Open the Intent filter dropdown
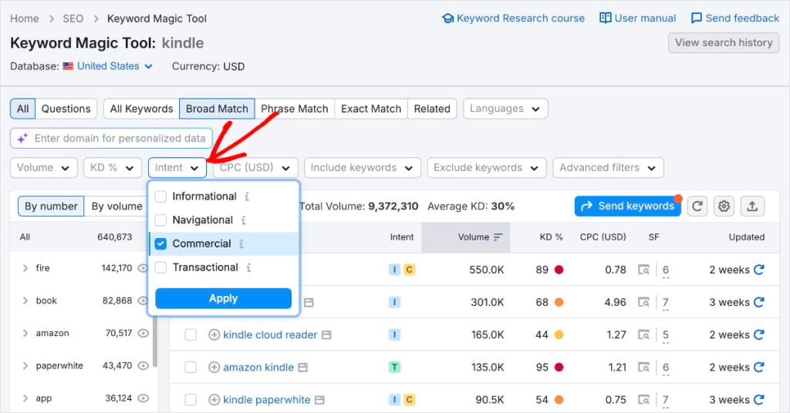 click(177, 167)
